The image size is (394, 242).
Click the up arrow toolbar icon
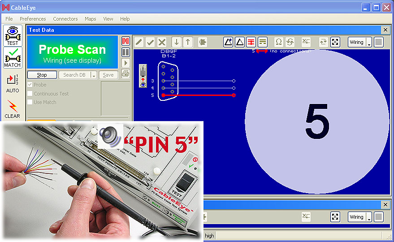[188, 42]
